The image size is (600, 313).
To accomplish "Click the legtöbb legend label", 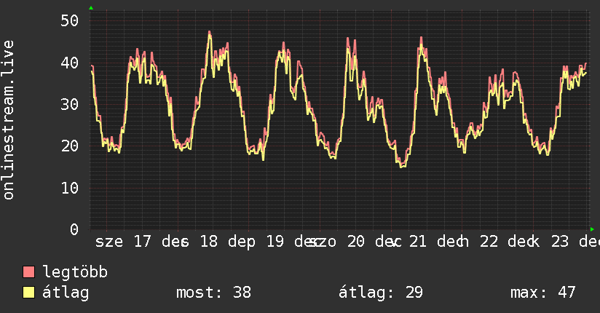I will [x=75, y=272].
